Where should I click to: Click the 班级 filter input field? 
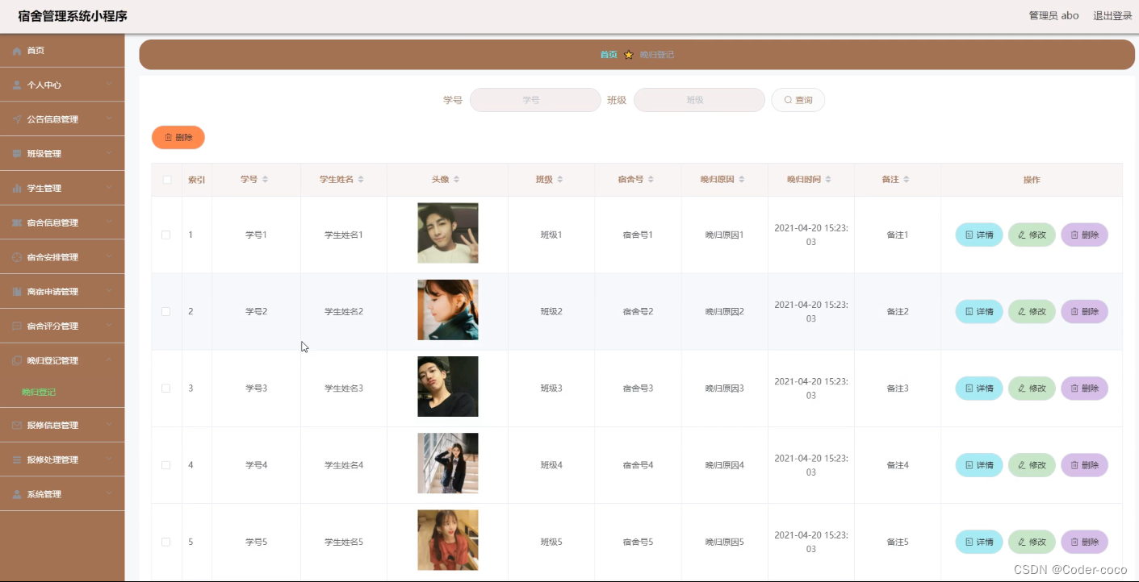699,100
